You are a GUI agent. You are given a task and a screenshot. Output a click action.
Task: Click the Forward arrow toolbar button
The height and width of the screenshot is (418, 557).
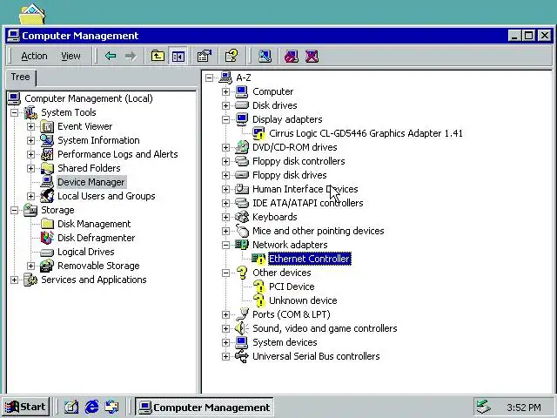tap(131, 56)
